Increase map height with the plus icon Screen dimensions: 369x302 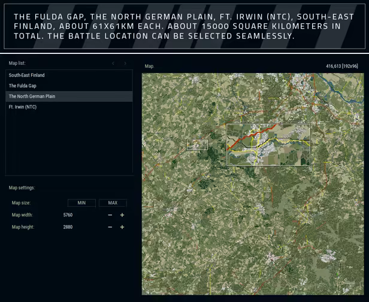(x=122, y=227)
